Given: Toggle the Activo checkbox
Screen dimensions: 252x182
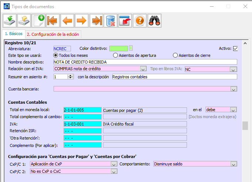Looking at the screenshot, I should tap(235, 48).
